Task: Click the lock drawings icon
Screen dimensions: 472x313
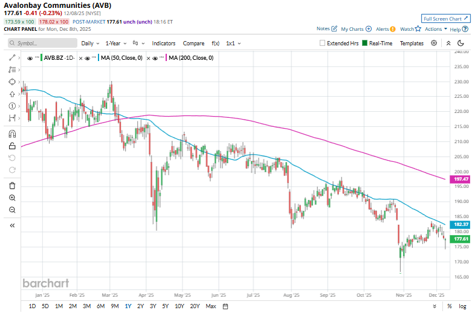Action: point(12,146)
